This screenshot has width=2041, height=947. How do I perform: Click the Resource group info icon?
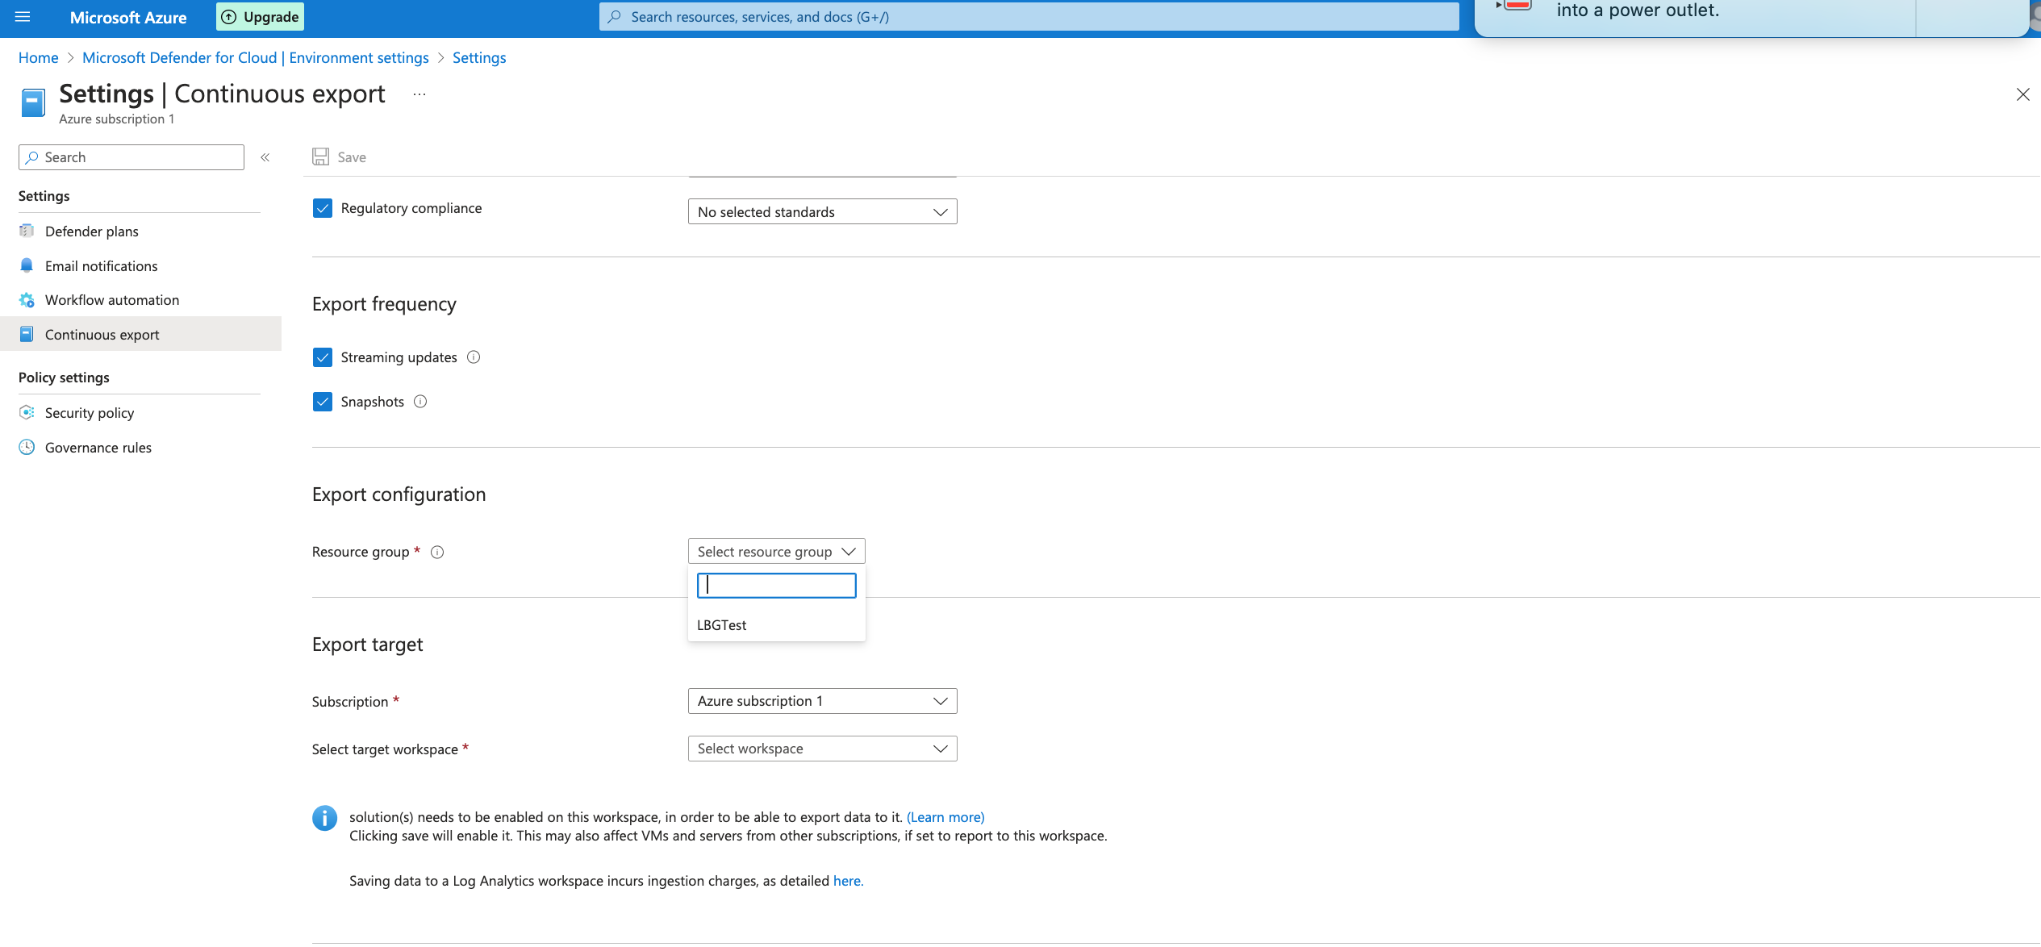click(x=437, y=553)
